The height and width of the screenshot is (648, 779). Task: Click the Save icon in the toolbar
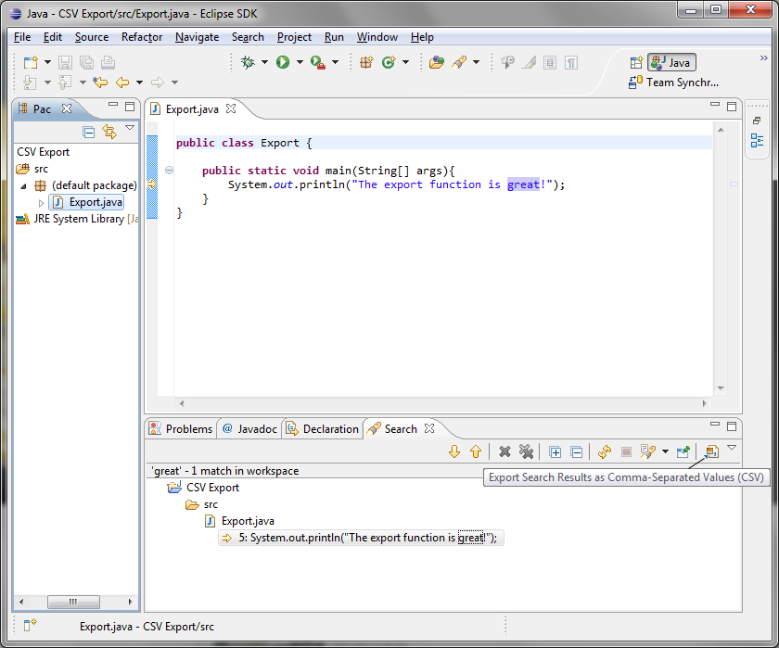click(x=65, y=62)
